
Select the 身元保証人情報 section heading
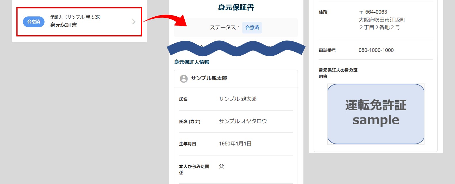click(x=192, y=62)
